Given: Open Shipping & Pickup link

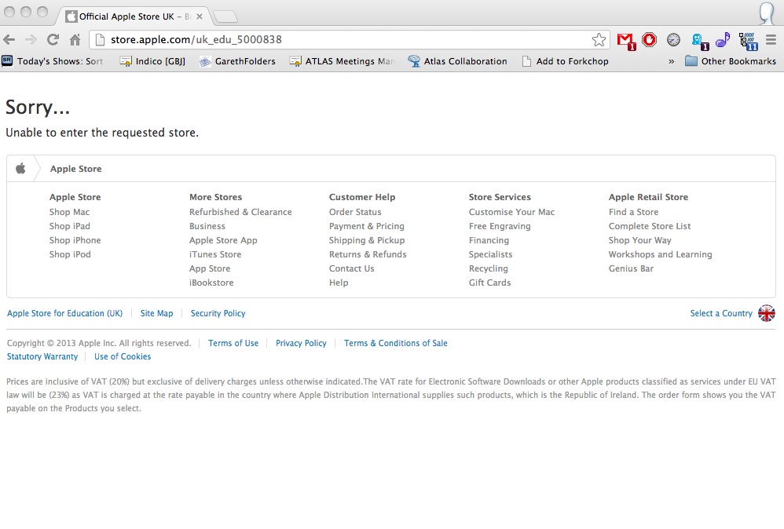Looking at the screenshot, I should click(367, 240).
